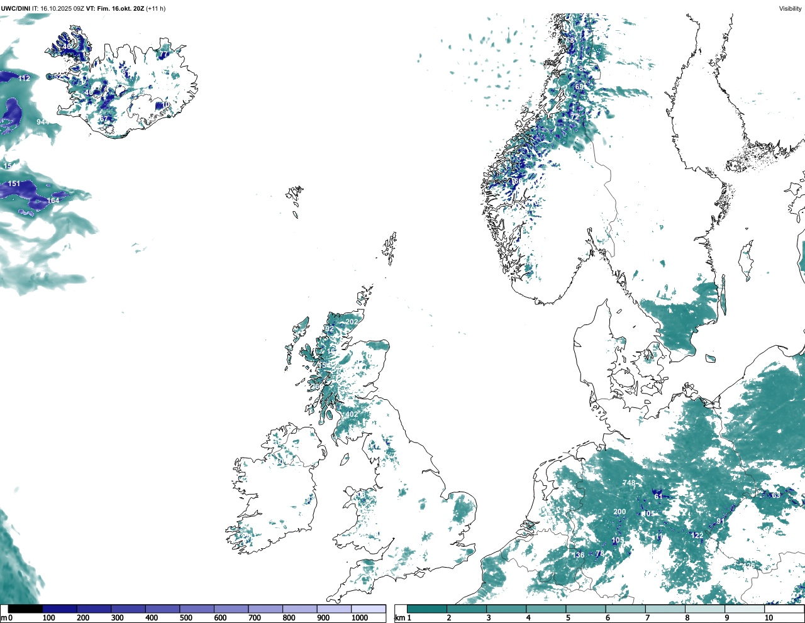Pick the 5–6 km legend swatch
This screenshot has height=623, width=805.
586,609
